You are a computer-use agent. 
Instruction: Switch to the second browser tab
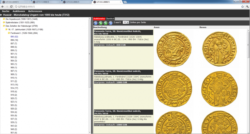(46, 2)
